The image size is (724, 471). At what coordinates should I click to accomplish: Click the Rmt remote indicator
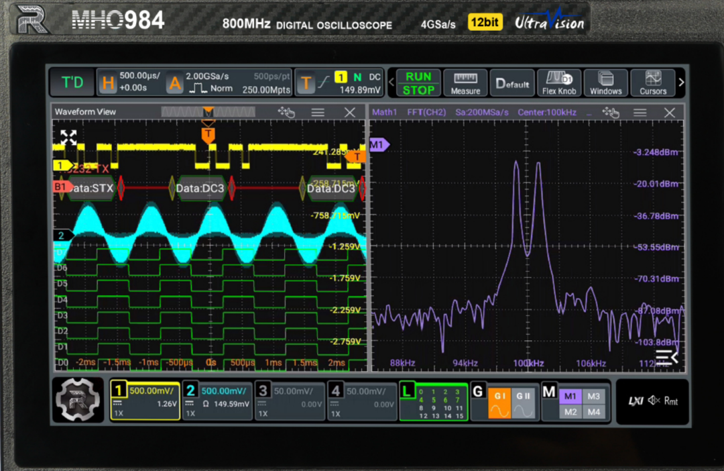[x=671, y=401]
